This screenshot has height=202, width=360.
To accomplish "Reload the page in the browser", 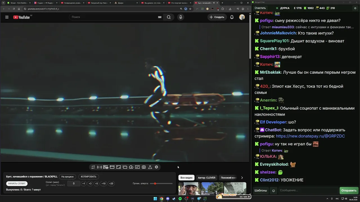I will click(14, 9).
